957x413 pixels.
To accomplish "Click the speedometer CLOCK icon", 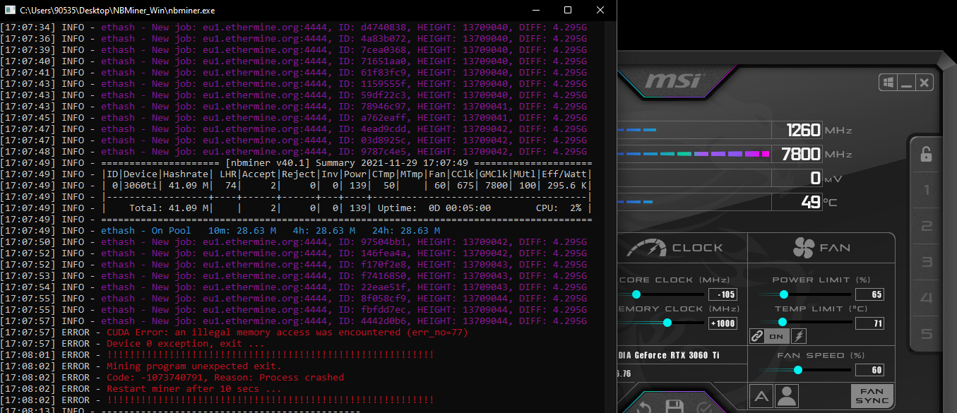I will click(x=646, y=248).
